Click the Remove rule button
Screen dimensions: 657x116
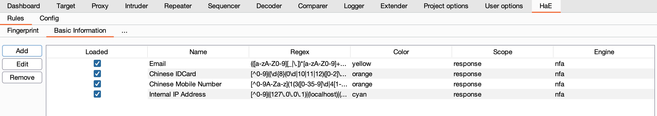(22, 77)
